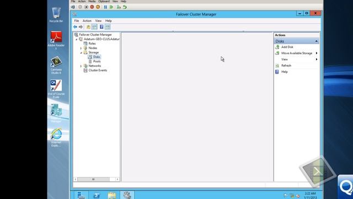Image resolution: width=353 pixels, height=199 pixels.
Task: Click the red Shut Down VM button
Action: 92,7
